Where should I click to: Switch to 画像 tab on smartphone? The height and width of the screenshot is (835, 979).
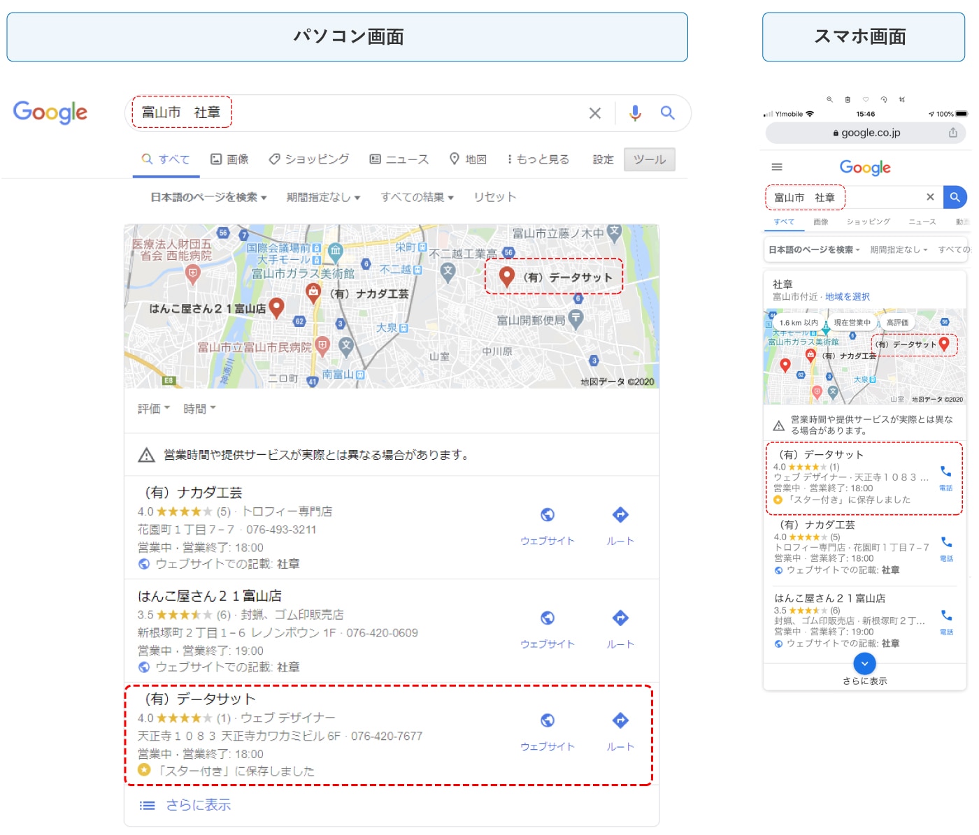(x=821, y=222)
